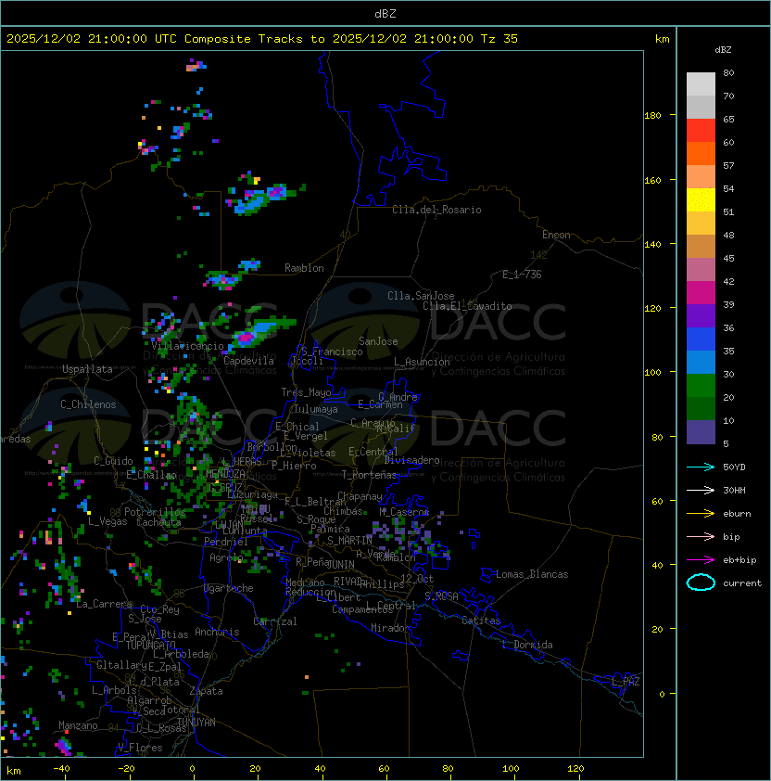Click the 'S_MARTIN' map label

(349, 541)
